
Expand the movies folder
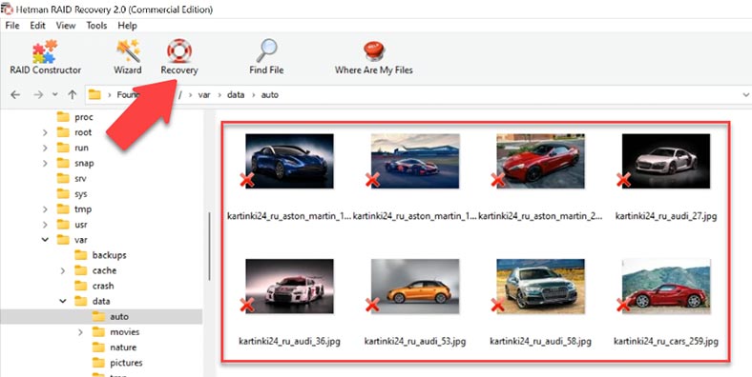[x=80, y=332]
